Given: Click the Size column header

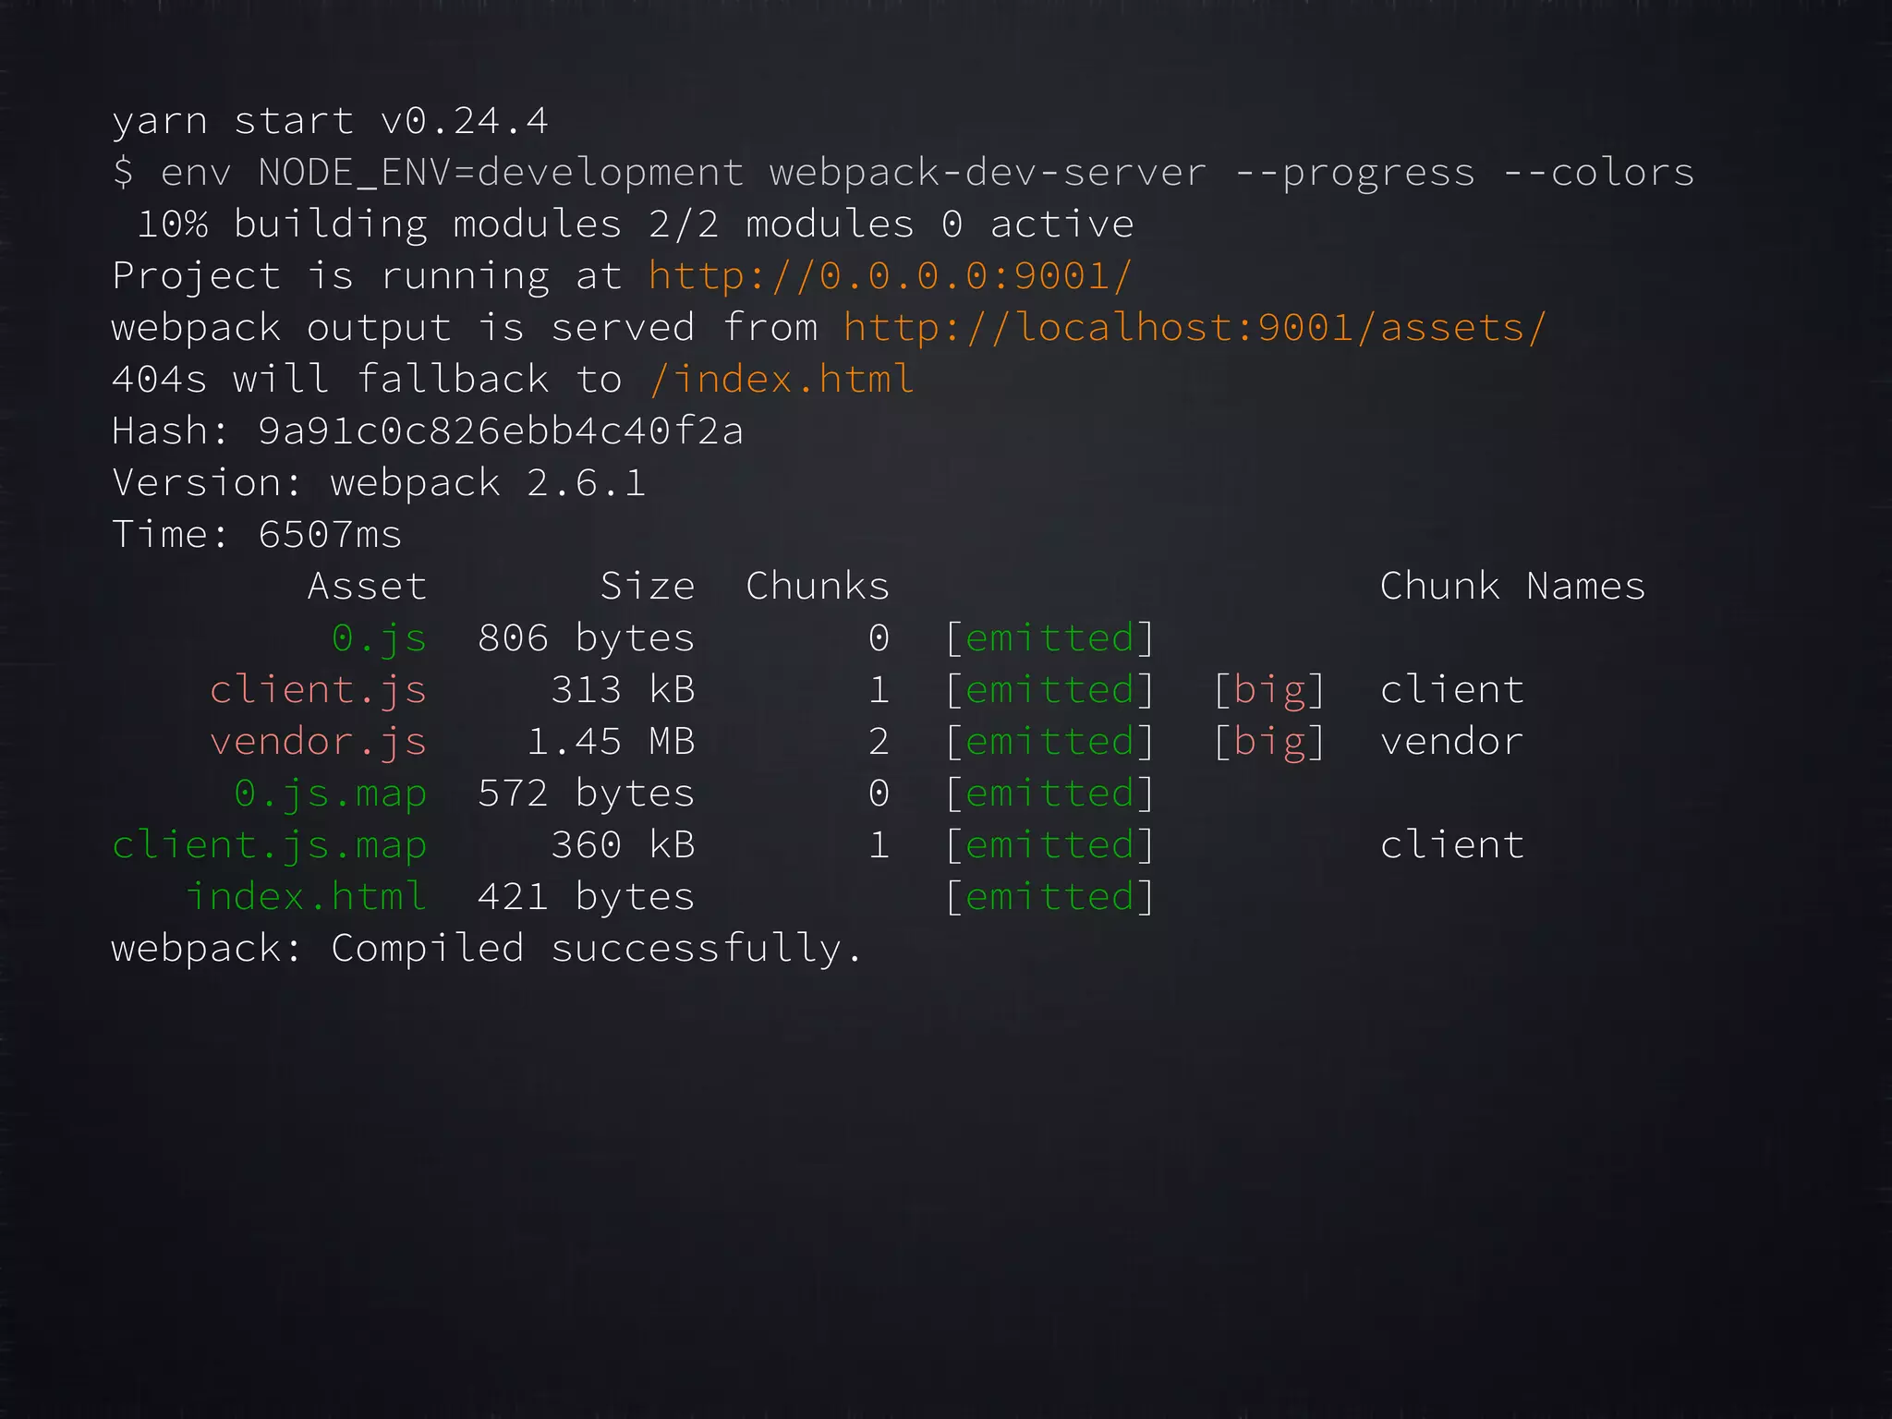Looking at the screenshot, I should point(648,587).
